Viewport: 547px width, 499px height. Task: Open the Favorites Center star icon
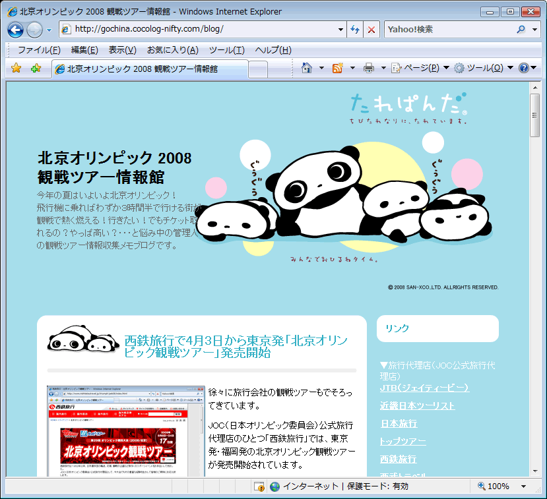click(16, 69)
